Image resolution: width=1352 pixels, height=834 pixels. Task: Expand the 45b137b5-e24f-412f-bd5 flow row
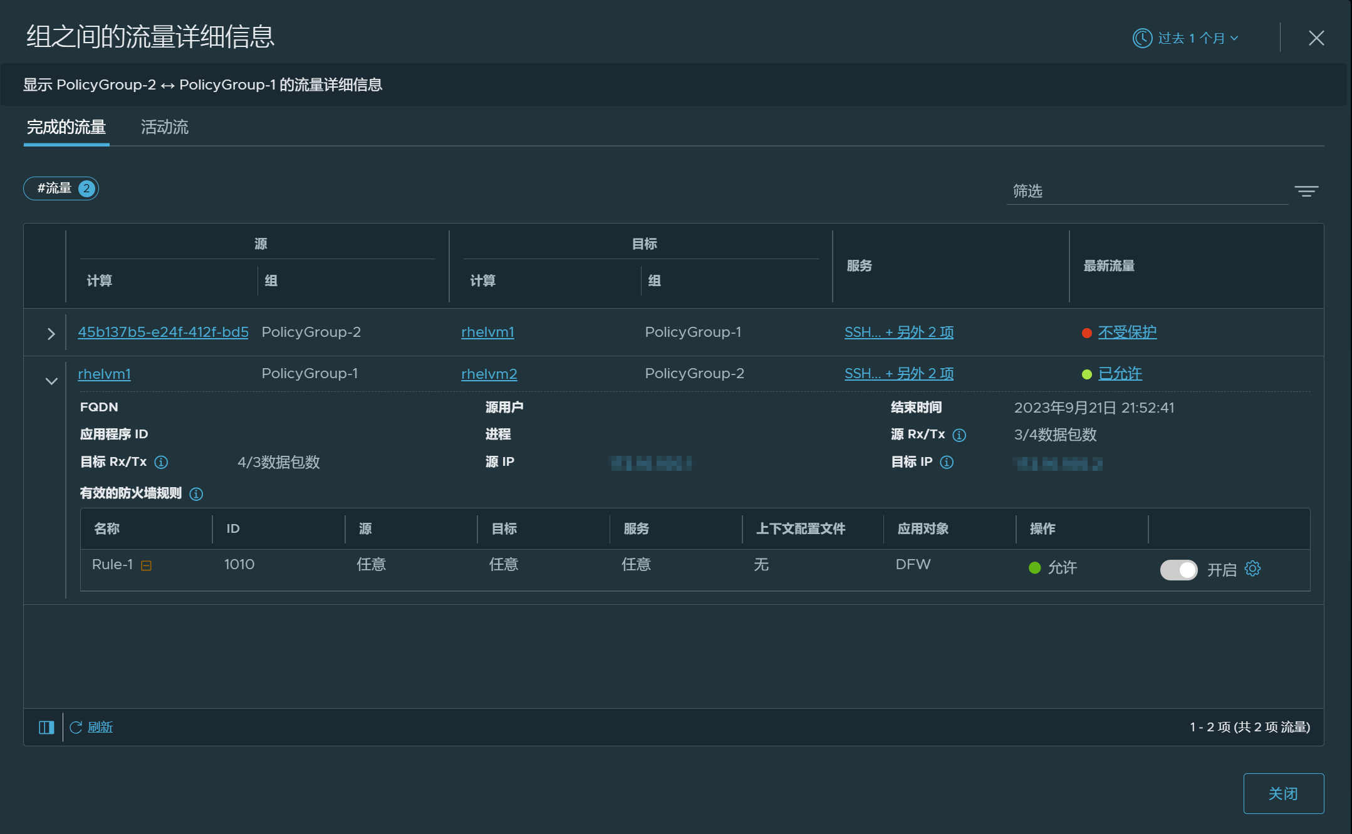click(x=51, y=334)
